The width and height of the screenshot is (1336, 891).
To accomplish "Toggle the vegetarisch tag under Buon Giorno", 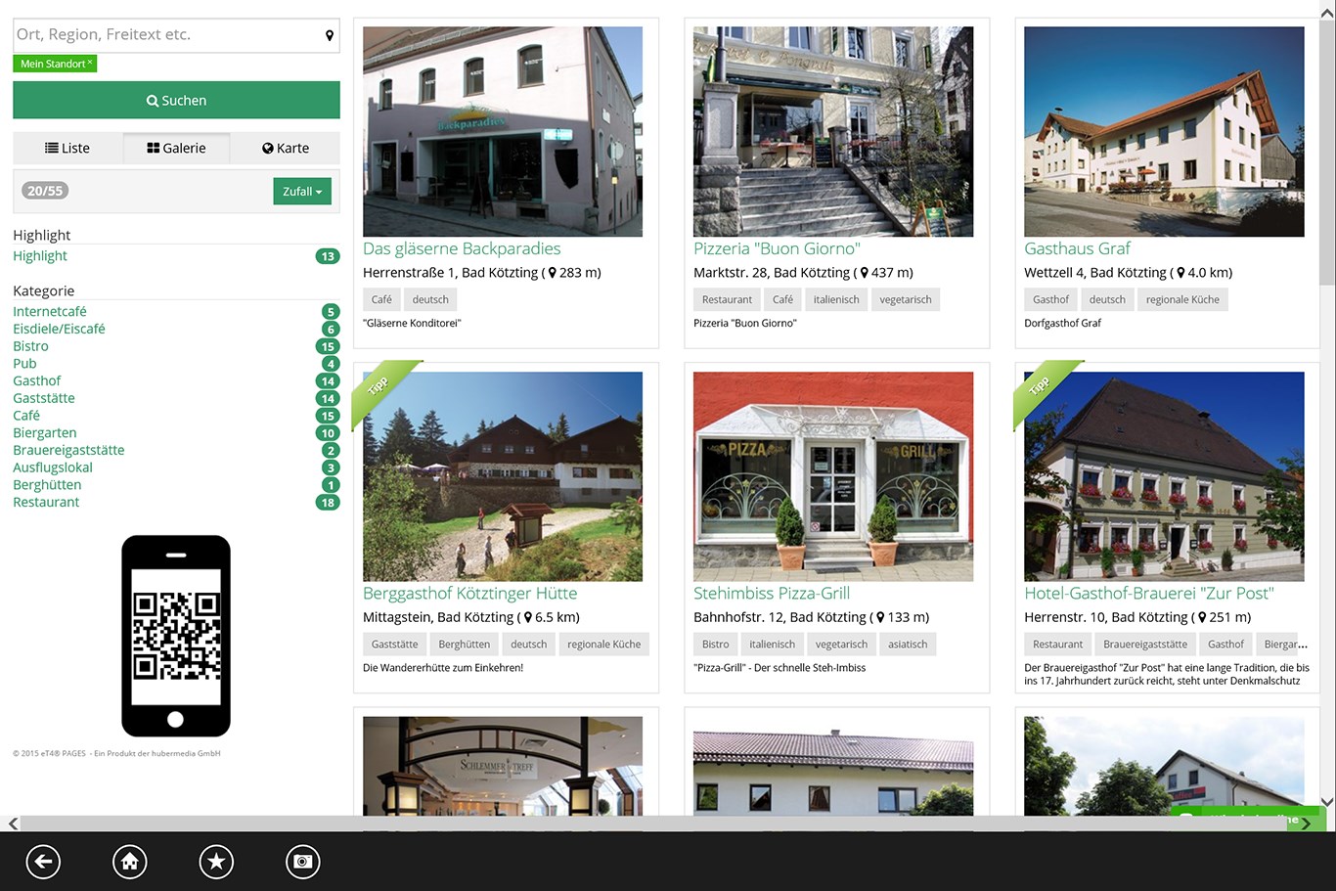I will pyautogui.click(x=905, y=299).
